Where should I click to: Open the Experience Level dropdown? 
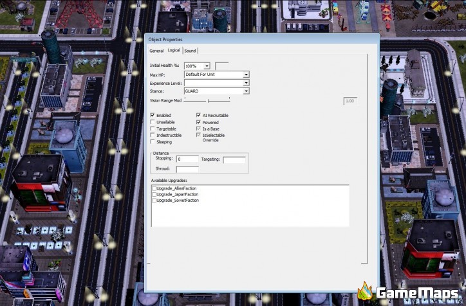point(246,83)
